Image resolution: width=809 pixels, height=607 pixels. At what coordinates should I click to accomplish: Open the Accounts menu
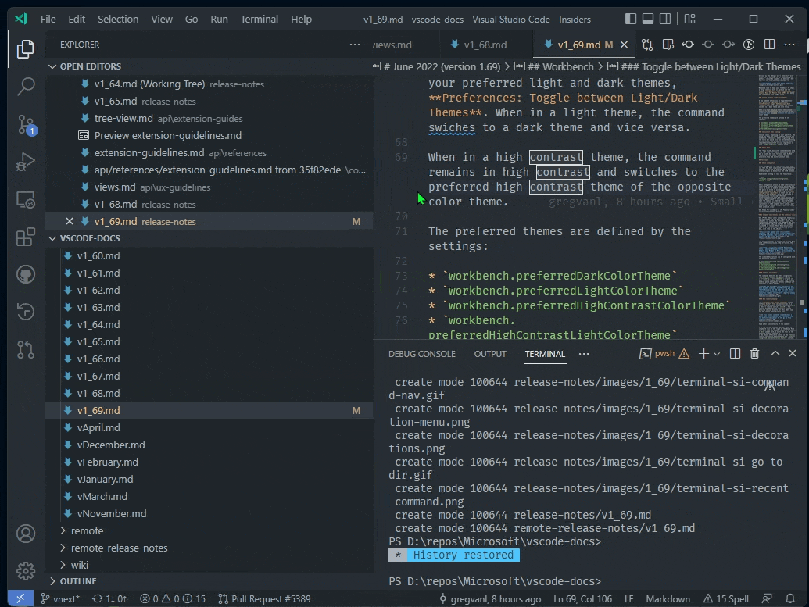[25, 534]
